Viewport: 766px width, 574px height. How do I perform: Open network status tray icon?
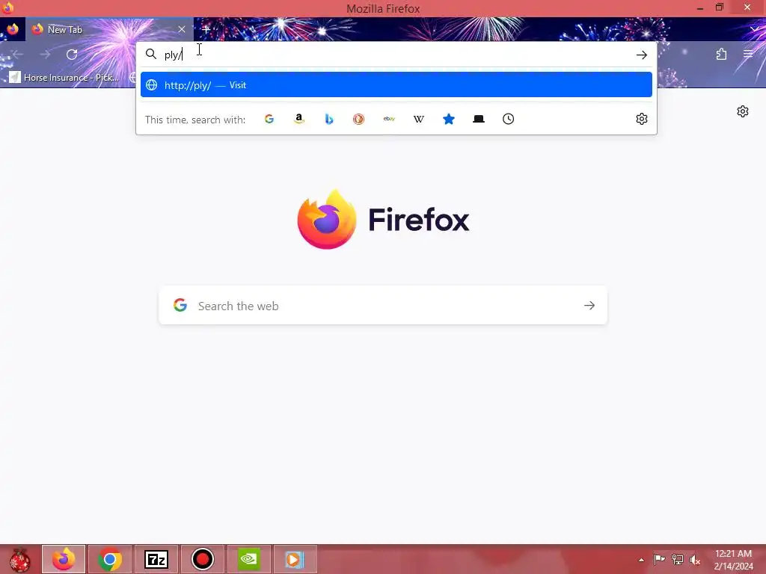tap(677, 560)
